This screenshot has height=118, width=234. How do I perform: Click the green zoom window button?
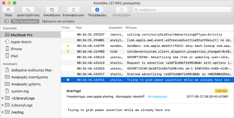click(x=15, y=3)
